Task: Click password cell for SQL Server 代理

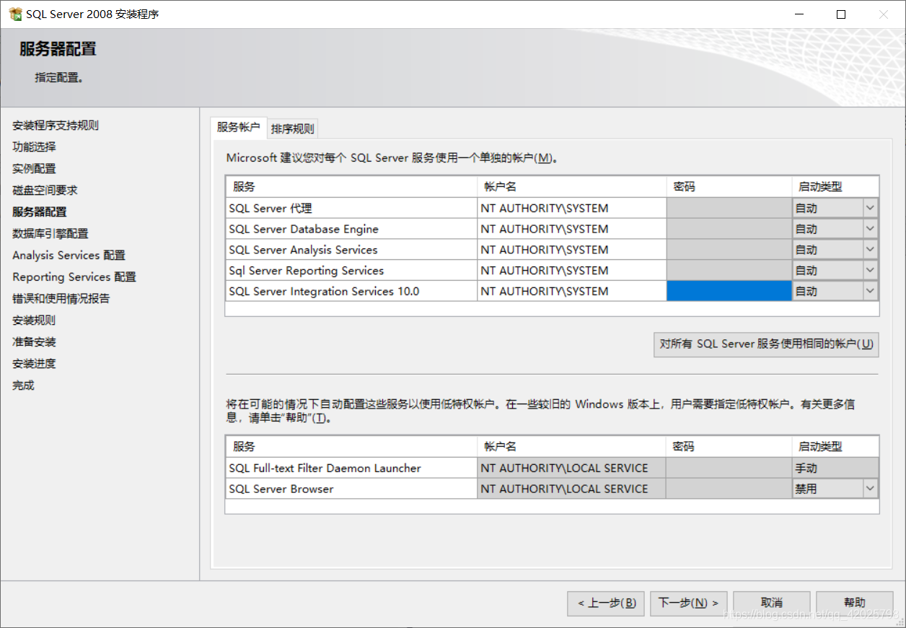Action: [729, 208]
